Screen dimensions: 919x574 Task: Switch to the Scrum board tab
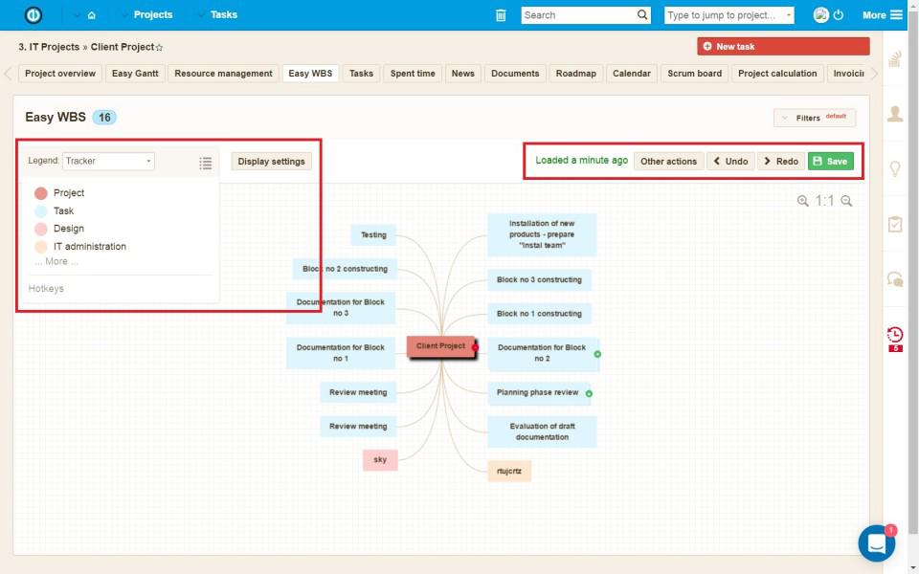coord(694,74)
